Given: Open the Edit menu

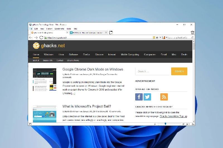Looking at the screenshot, I should click(x=36, y=29).
